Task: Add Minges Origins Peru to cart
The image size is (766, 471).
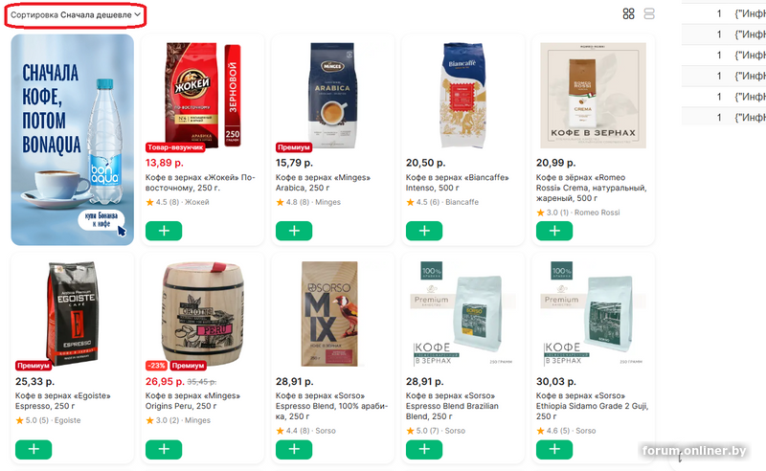Action: point(164,450)
